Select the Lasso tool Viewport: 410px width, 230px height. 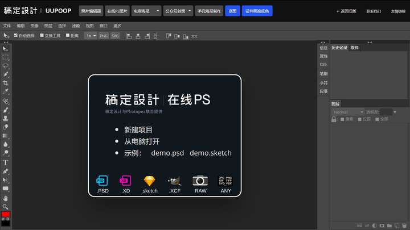point(5,66)
